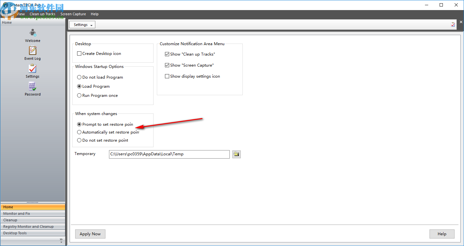The width and height of the screenshot is (464, 246).
Task: Open the Desktop Tools section
Action: pos(33,233)
